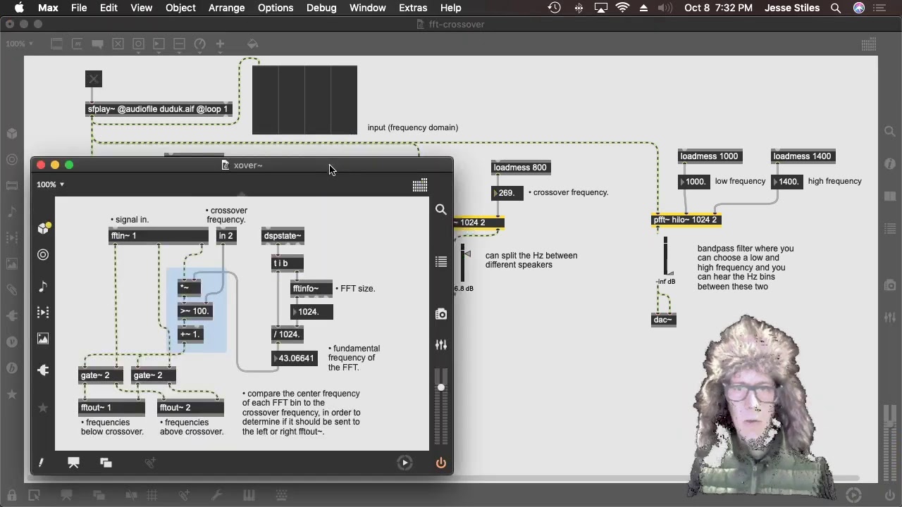Click the loadmess 1000 object
This screenshot has height=507, width=902.
[710, 156]
